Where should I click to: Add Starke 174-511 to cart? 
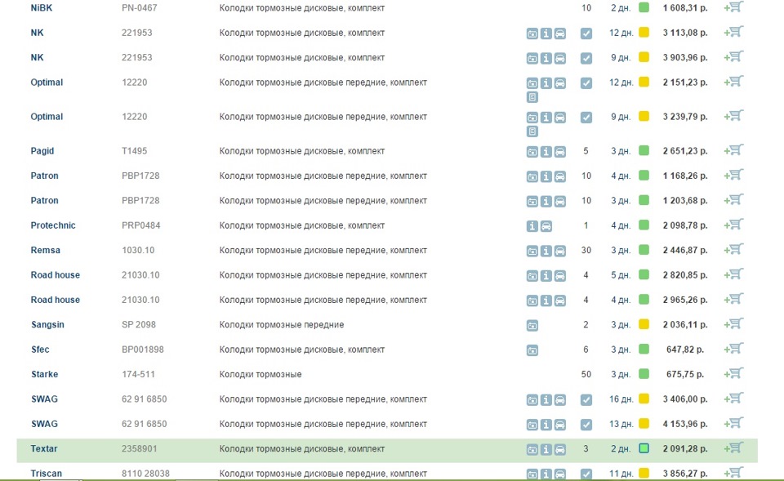tap(733, 373)
